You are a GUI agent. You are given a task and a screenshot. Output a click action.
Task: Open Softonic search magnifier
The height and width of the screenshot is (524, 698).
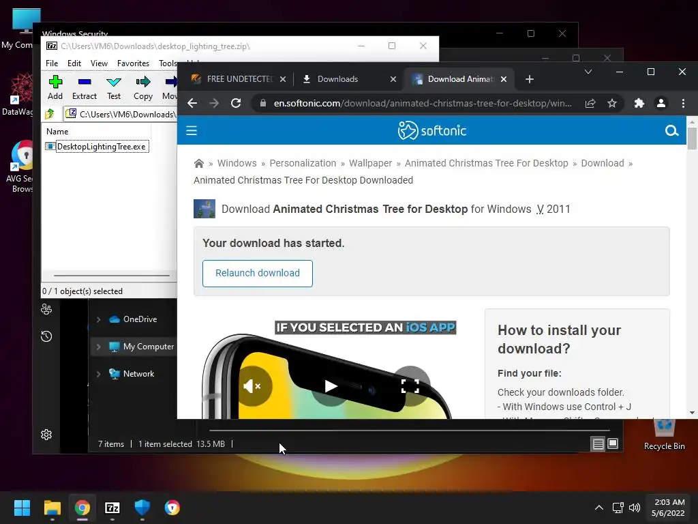tap(671, 130)
